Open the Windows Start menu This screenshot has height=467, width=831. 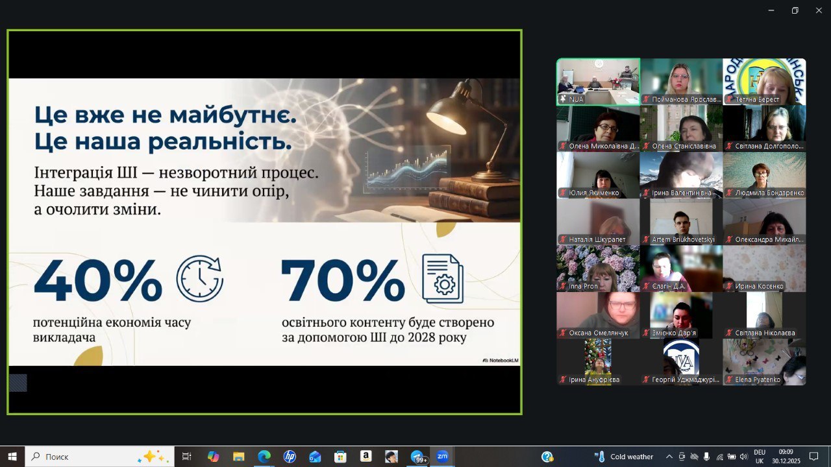12,457
